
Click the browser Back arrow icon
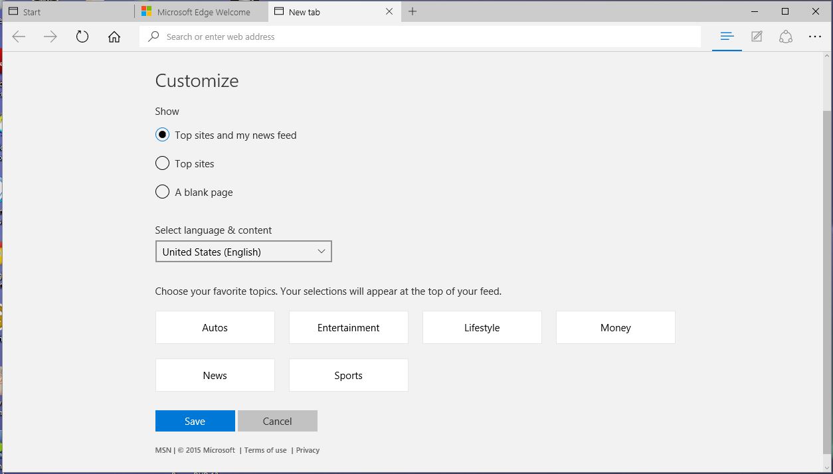tap(19, 37)
